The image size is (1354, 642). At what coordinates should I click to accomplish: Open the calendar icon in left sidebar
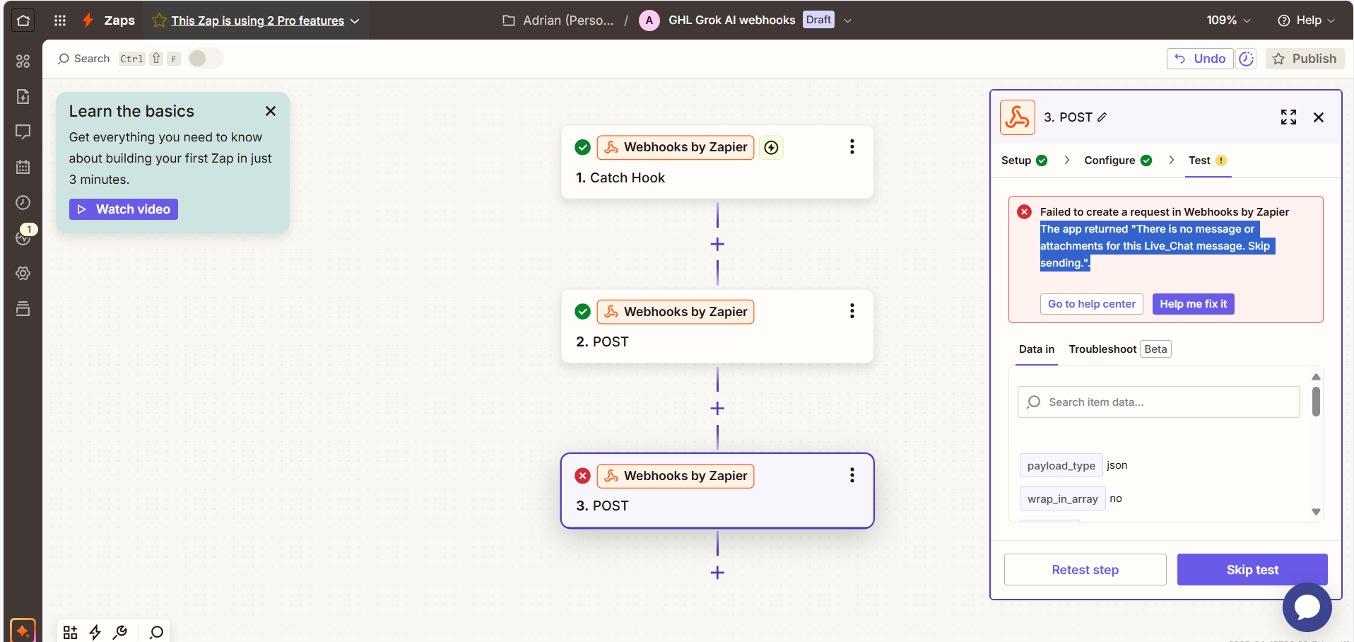(x=23, y=168)
